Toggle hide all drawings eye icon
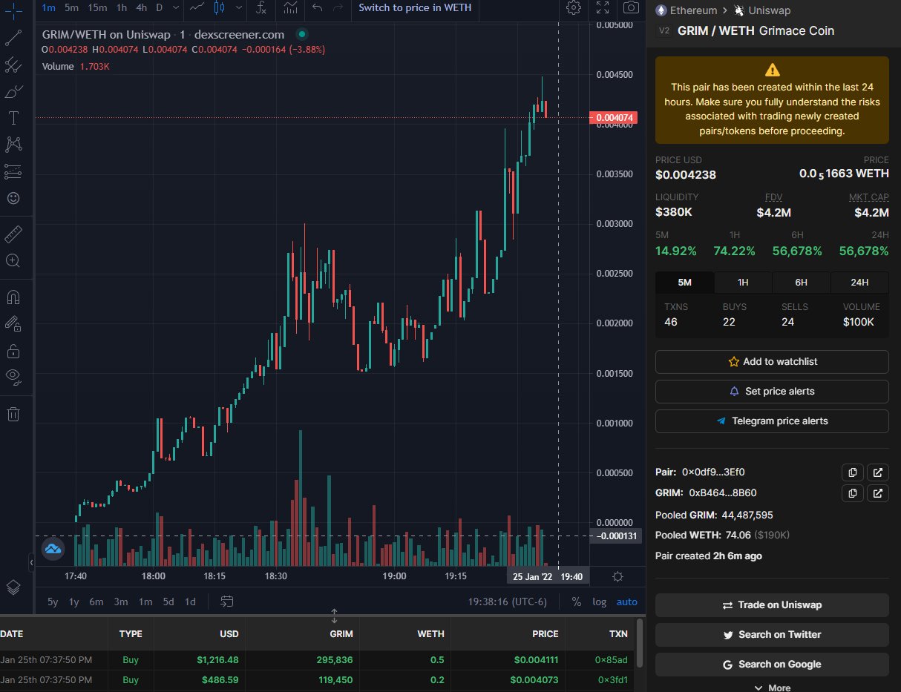Image resolution: width=901 pixels, height=692 pixels. pos(13,375)
